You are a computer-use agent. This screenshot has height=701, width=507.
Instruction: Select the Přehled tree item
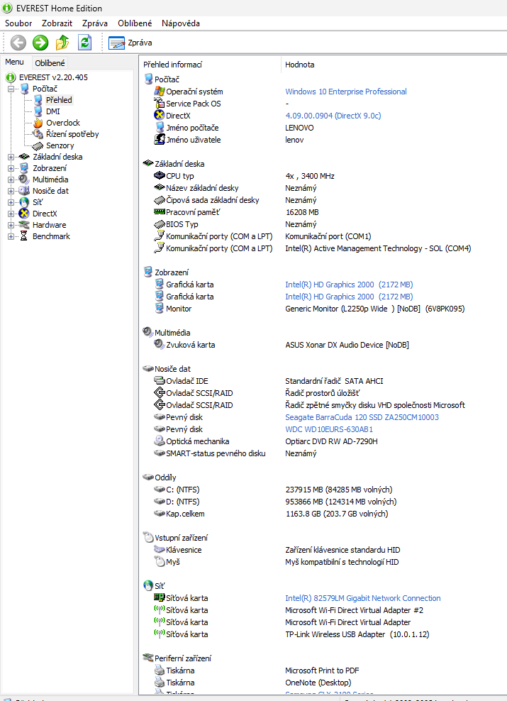(x=59, y=100)
